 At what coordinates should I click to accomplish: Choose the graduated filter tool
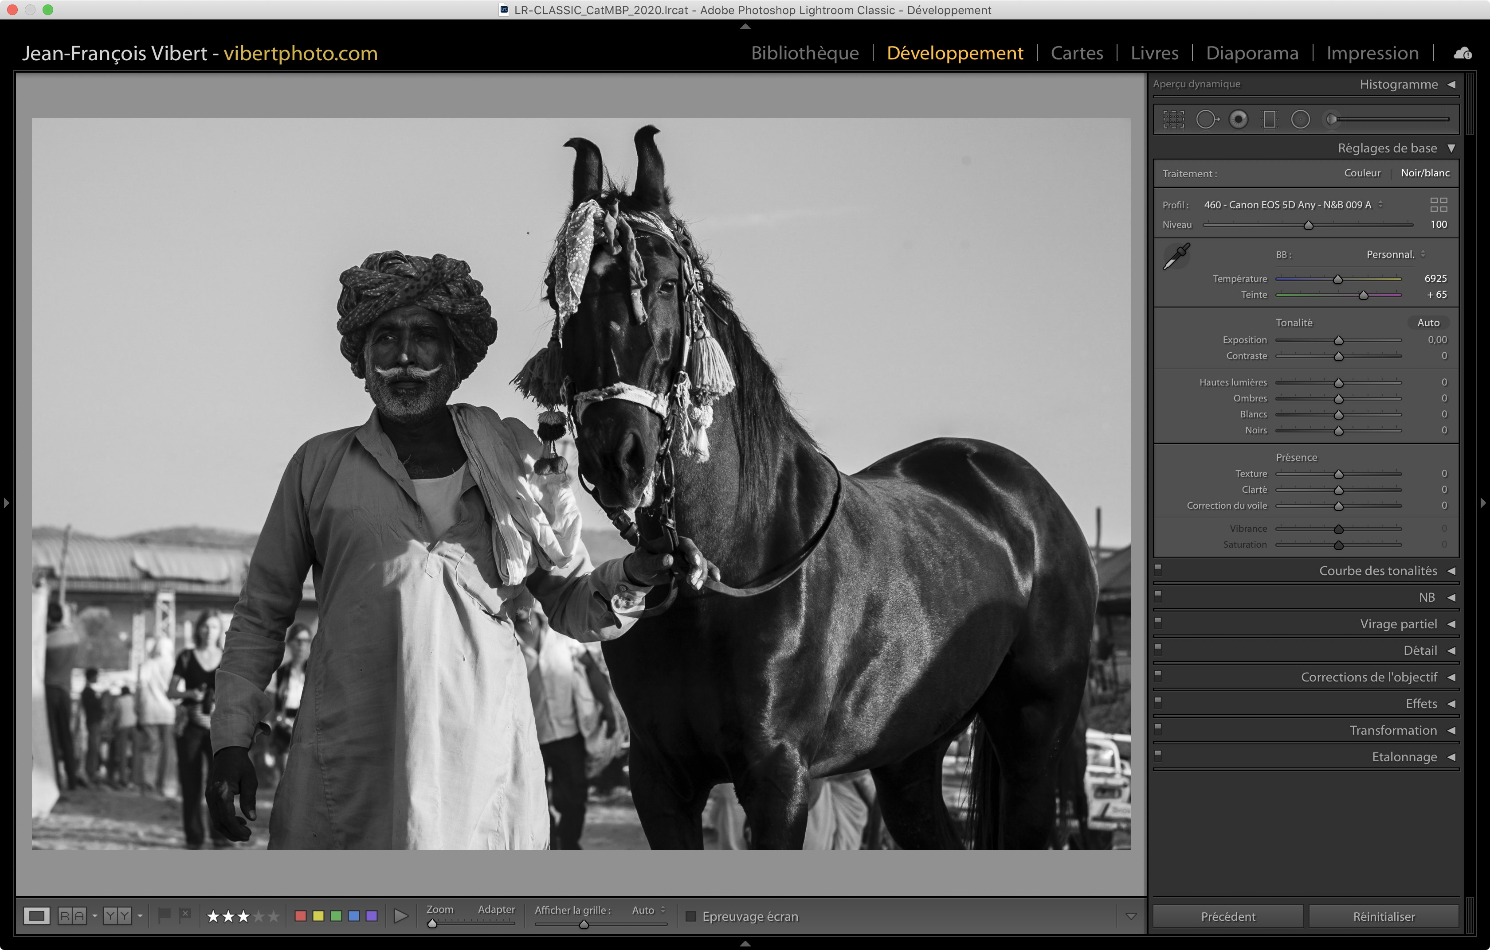pos(1269,119)
